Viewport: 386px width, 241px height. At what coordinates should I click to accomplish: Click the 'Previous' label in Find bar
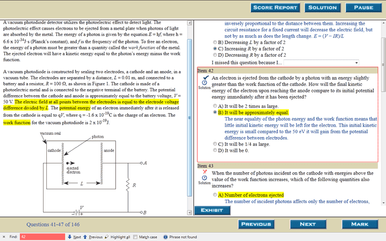point(95,237)
